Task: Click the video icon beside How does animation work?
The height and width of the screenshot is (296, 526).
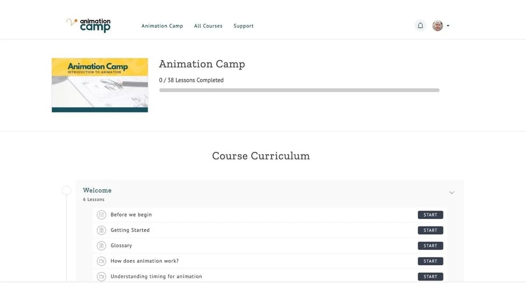Action: [101, 261]
